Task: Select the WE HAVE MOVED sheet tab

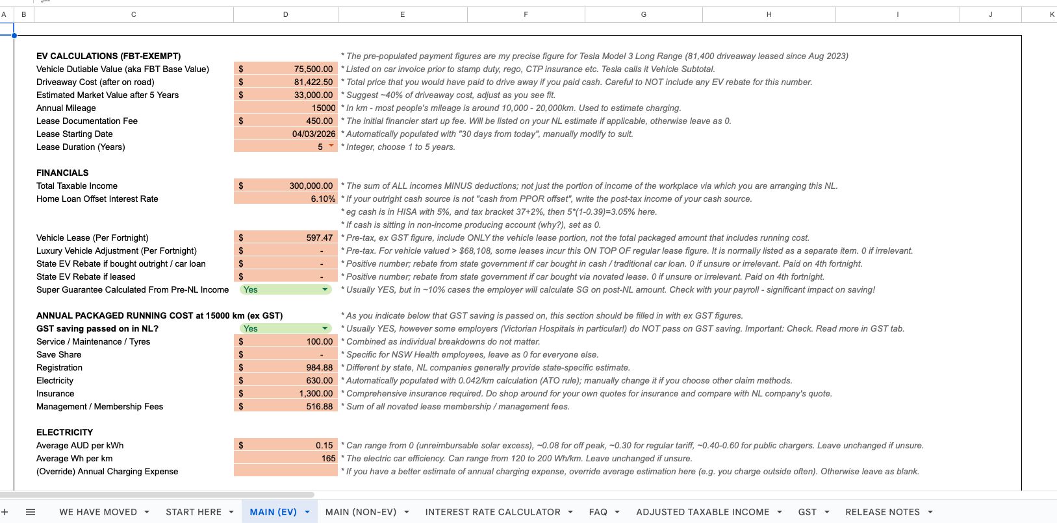Action: 98,512
